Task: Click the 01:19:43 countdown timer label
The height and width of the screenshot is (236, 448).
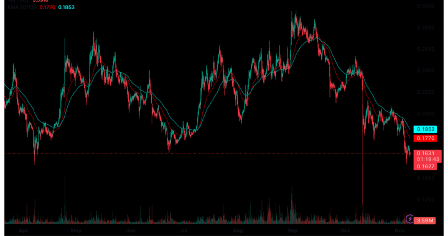Action: click(x=427, y=160)
